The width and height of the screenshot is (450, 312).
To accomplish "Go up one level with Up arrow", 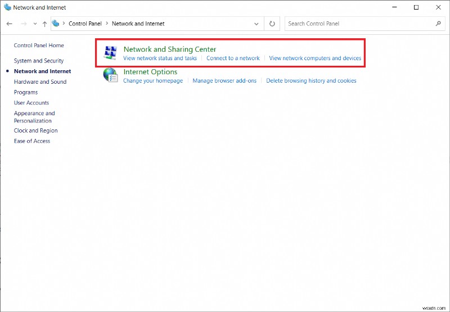I will (44, 24).
